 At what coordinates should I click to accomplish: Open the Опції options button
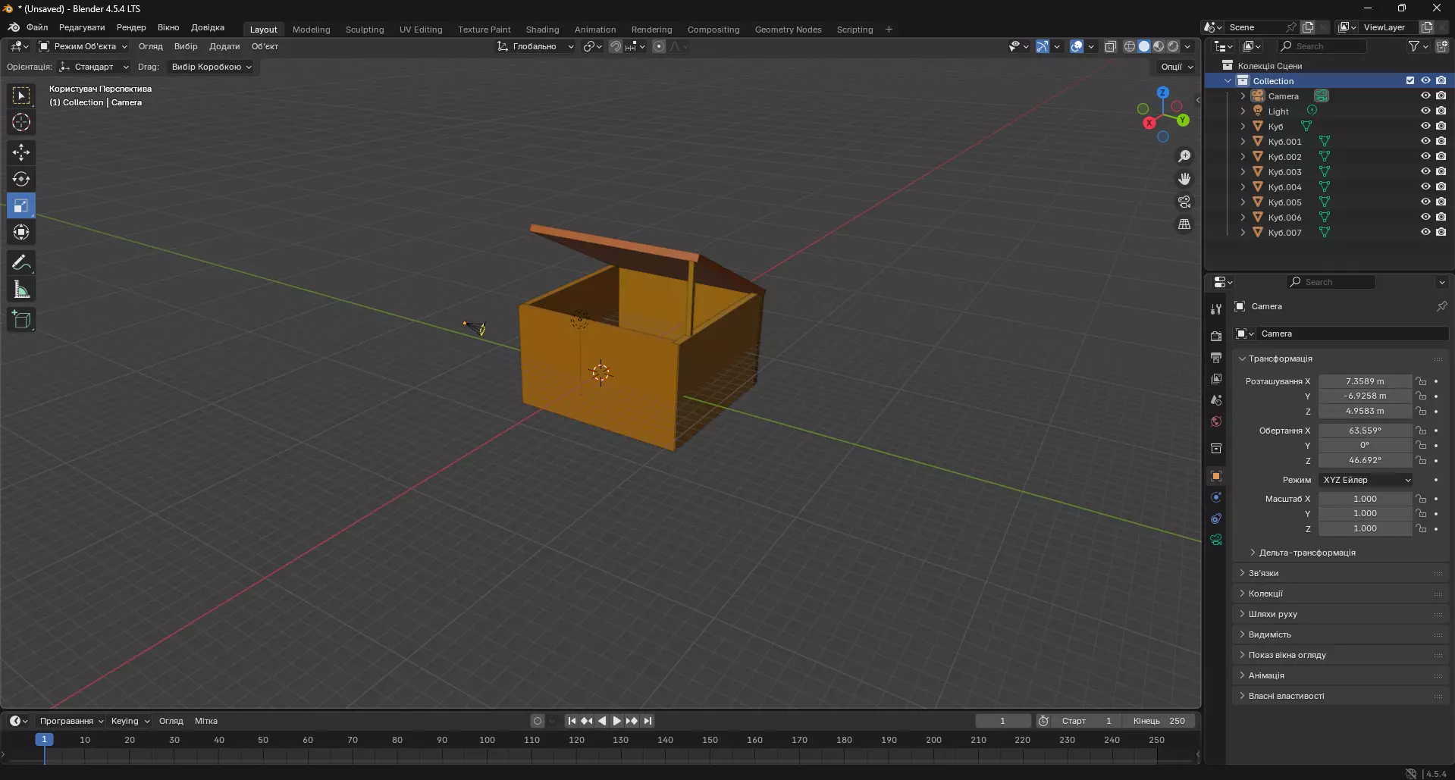coord(1176,67)
